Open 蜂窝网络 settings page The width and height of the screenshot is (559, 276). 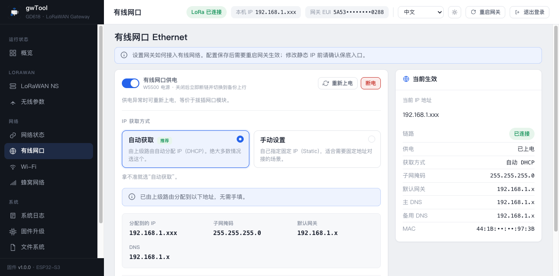[x=48, y=182]
